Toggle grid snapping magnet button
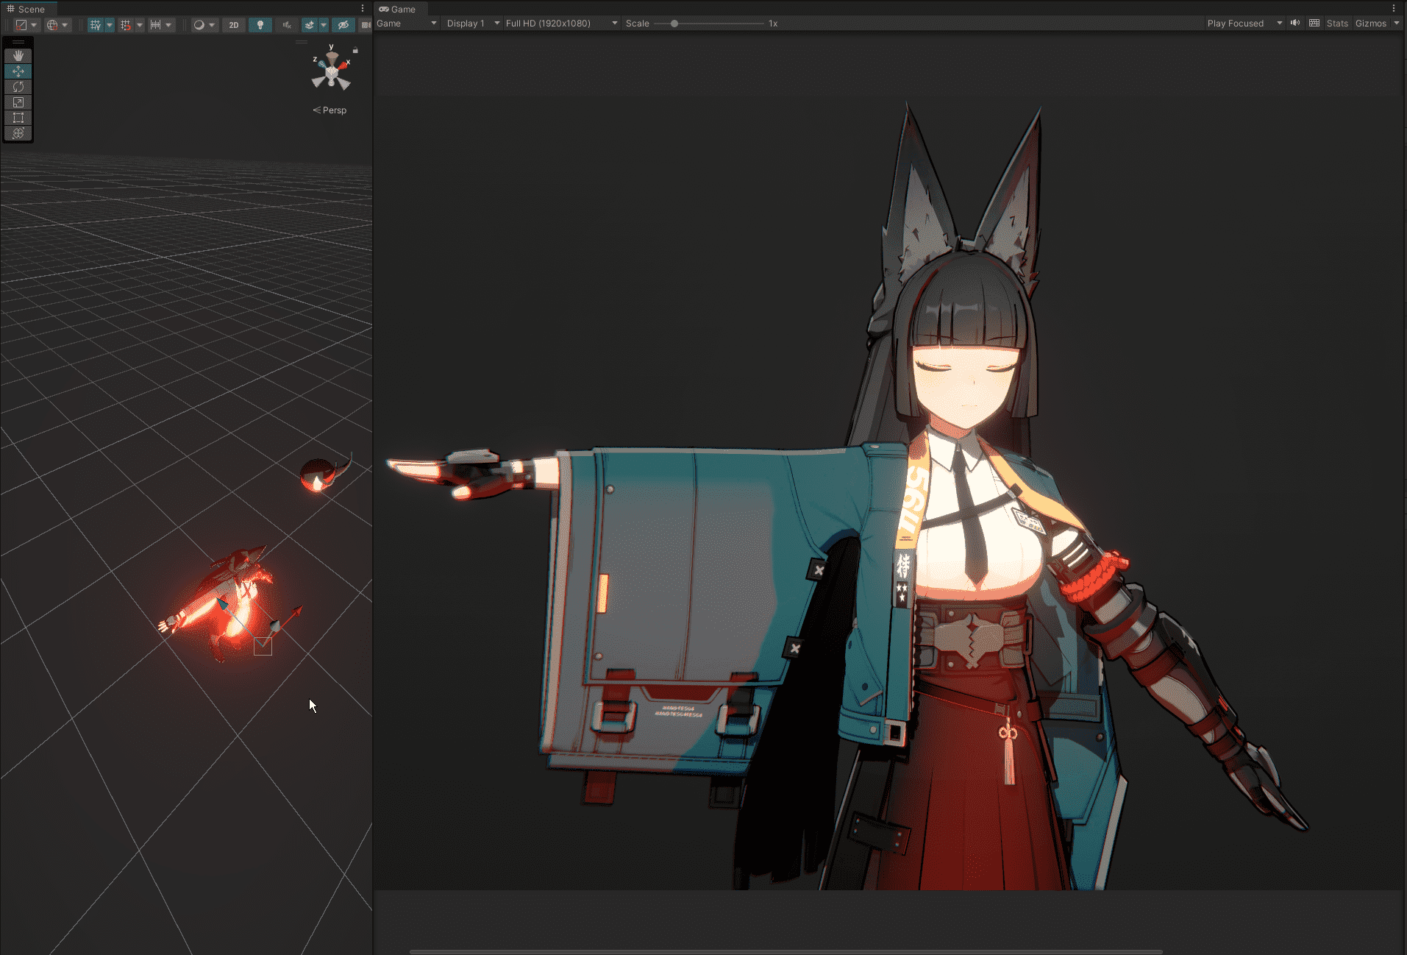This screenshot has width=1407, height=955. point(126,25)
